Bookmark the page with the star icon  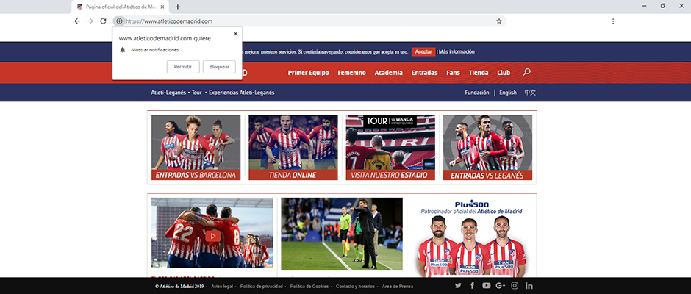point(499,21)
